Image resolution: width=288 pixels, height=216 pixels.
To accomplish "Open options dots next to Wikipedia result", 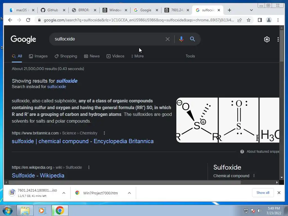I will [89, 167].
